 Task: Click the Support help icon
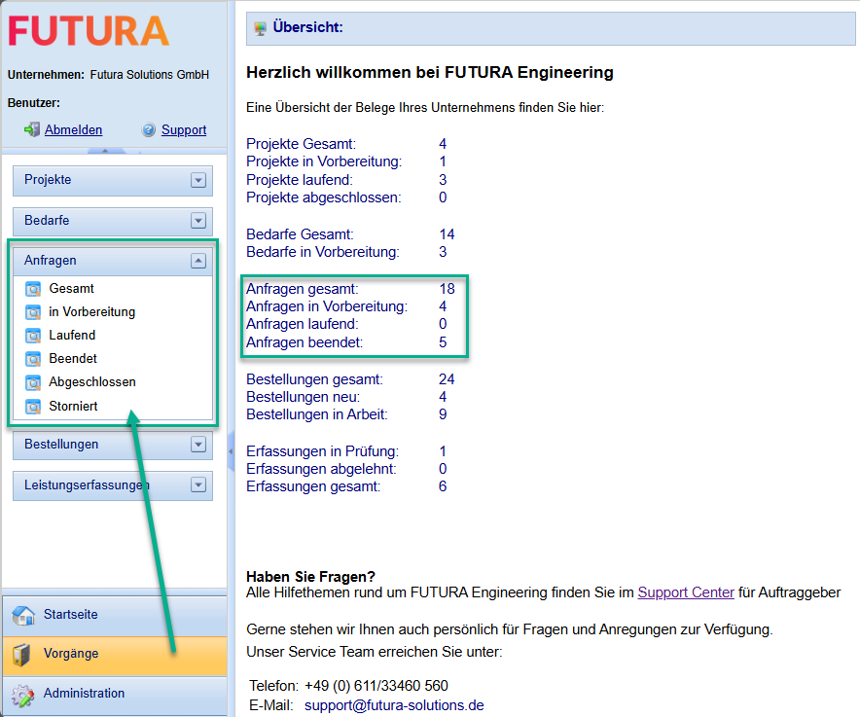pyautogui.click(x=149, y=129)
